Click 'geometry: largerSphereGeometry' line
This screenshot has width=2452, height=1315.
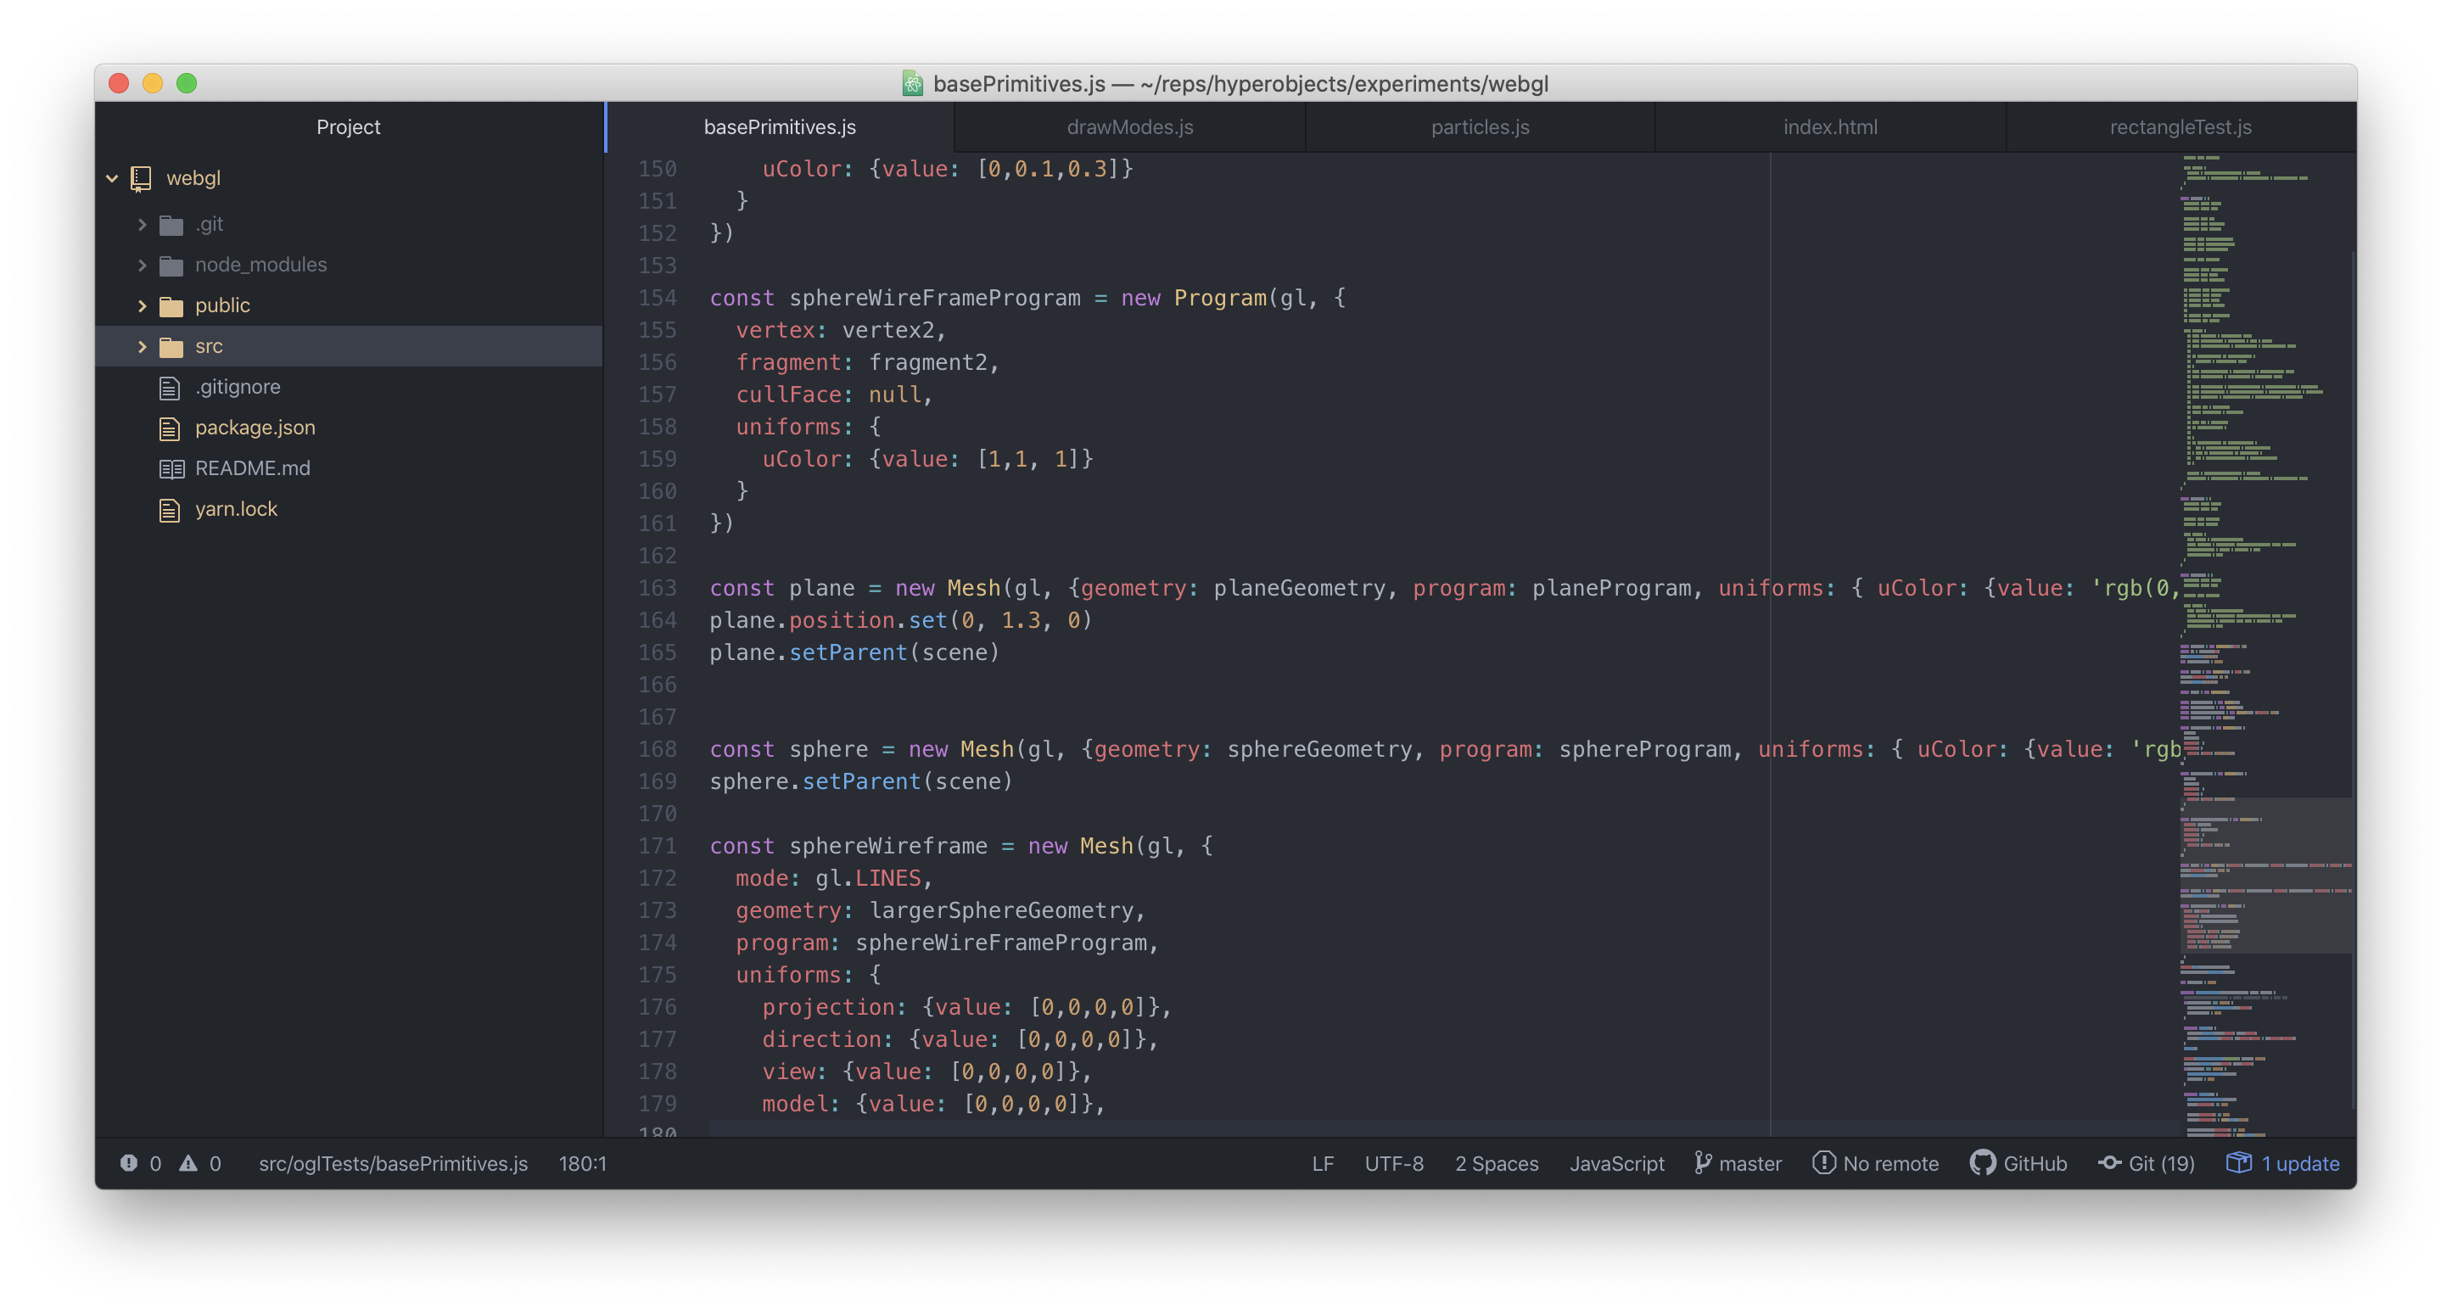coord(939,910)
